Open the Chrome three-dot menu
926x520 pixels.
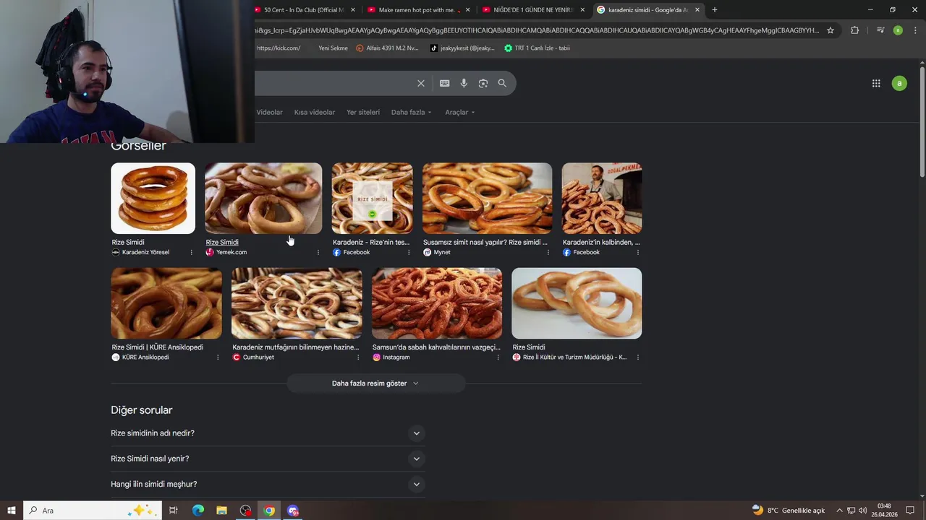(x=915, y=30)
